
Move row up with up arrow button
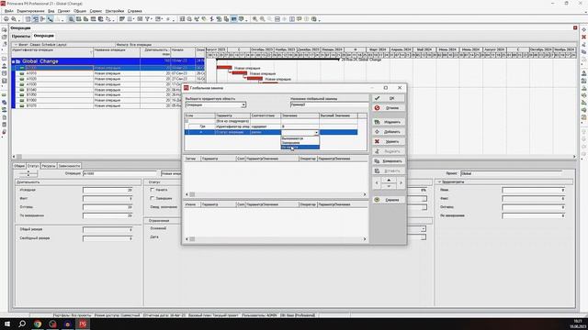click(389, 181)
